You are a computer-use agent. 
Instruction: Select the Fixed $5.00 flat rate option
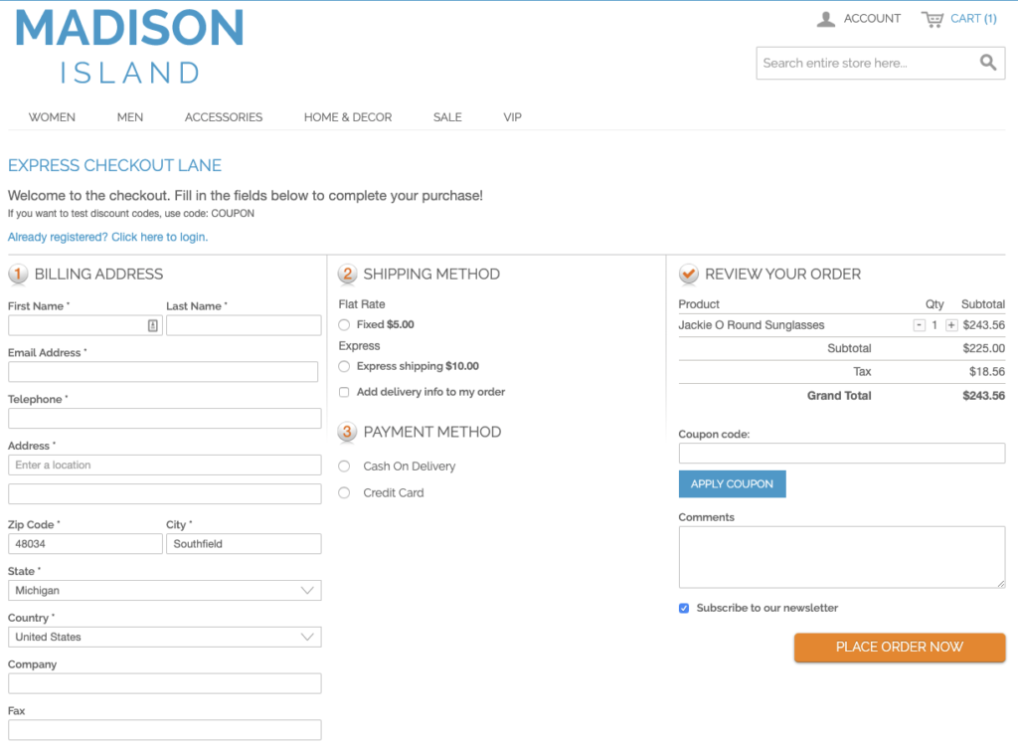pos(343,324)
